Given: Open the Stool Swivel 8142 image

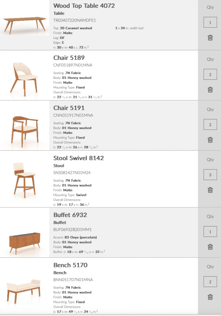Looking at the screenshot, I should [x=24, y=178].
